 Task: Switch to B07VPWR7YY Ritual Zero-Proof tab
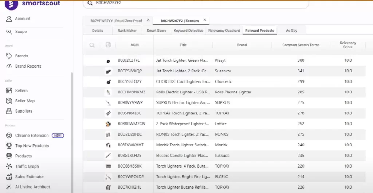point(116,21)
